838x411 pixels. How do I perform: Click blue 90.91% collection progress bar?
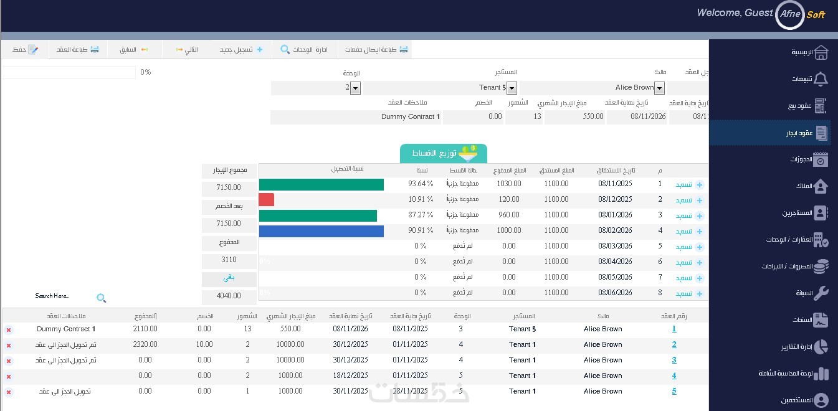[321, 231]
